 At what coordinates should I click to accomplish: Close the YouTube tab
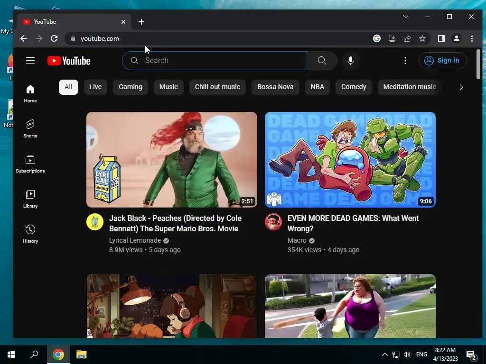tap(123, 22)
